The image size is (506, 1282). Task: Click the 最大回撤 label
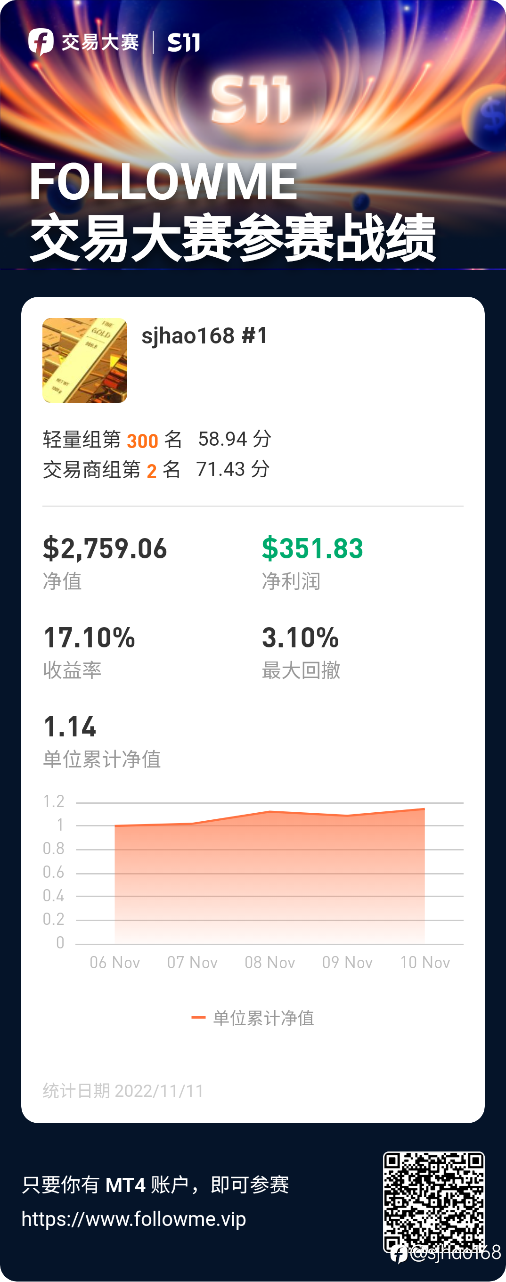click(x=301, y=670)
